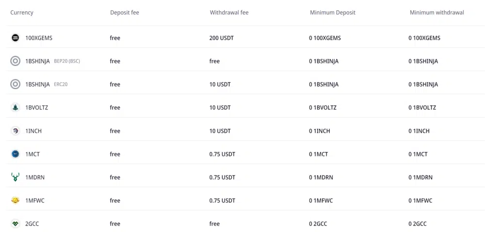The width and height of the screenshot is (485, 232).
Task: Sort by Currency column header
Action: click(x=22, y=13)
